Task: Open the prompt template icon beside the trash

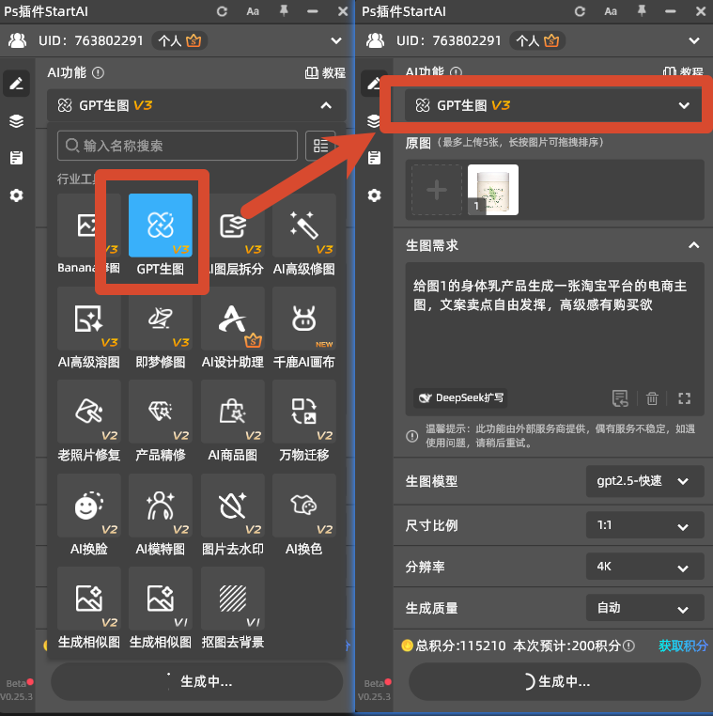Action: [620, 398]
